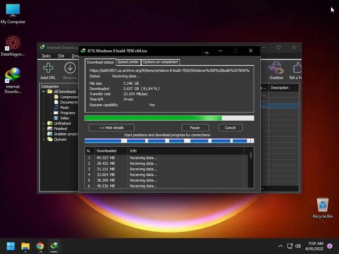This screenshot has height=254, width=339.
Task: Click the Compressed category folder icon
Action: [x=56, y=97]
